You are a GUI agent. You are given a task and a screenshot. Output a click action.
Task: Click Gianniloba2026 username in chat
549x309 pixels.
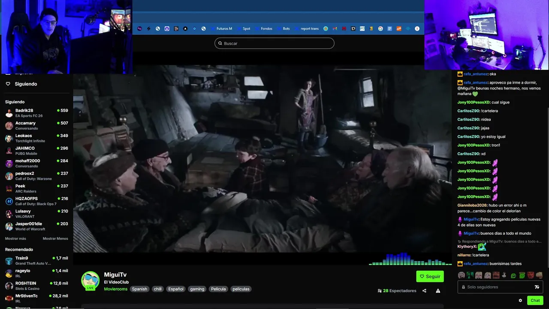[472, 205]
